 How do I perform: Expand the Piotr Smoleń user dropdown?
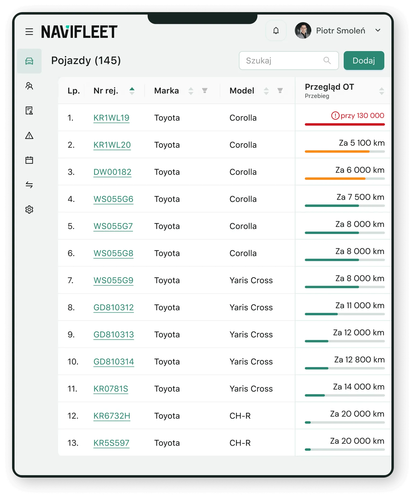pos(378,30)
